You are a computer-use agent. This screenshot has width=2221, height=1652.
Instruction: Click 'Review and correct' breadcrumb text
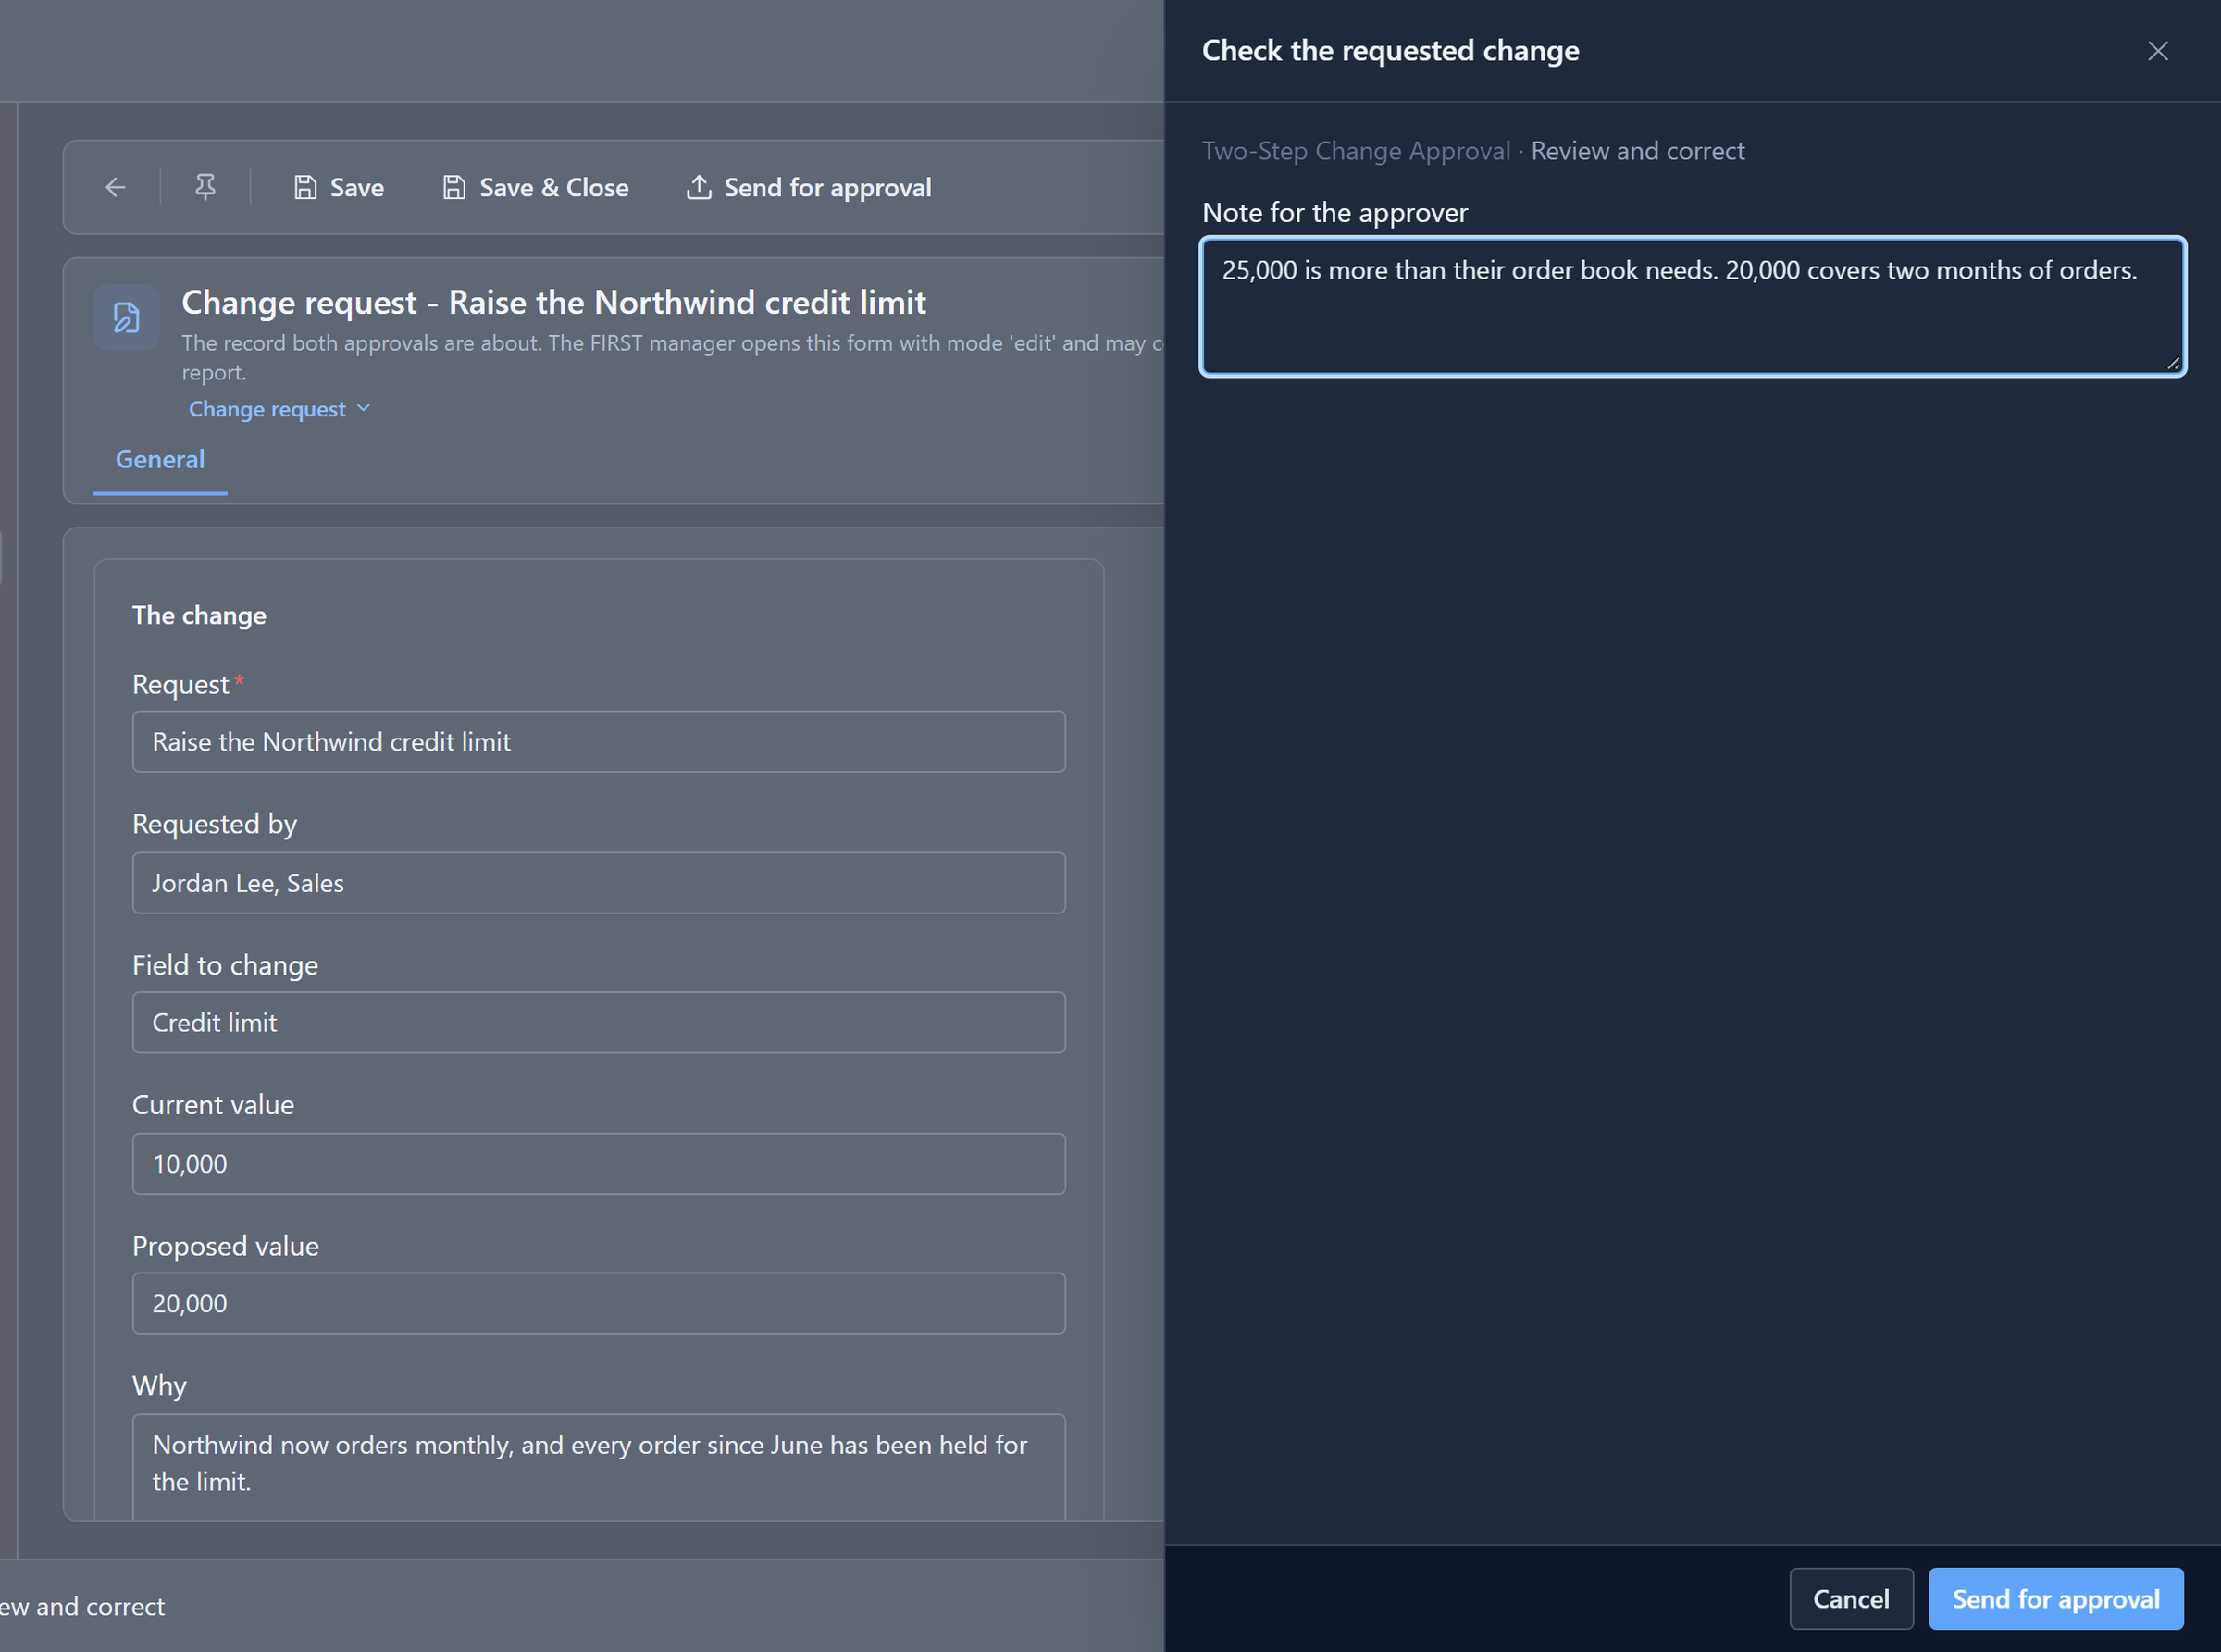1637,151
